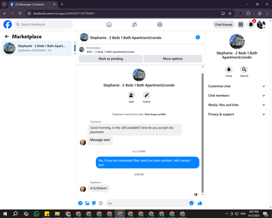
Task: Open the tab search dropdown arrow in Chrome
Action: 4,4
